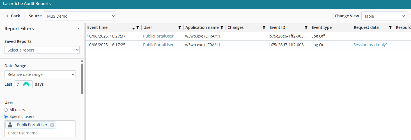Click the PublicPortalUser link in Log On row
The image size is (411, 140).
[x=158, y=45]
